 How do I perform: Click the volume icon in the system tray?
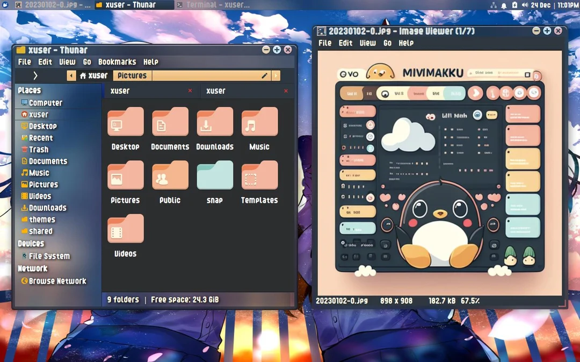525,5
